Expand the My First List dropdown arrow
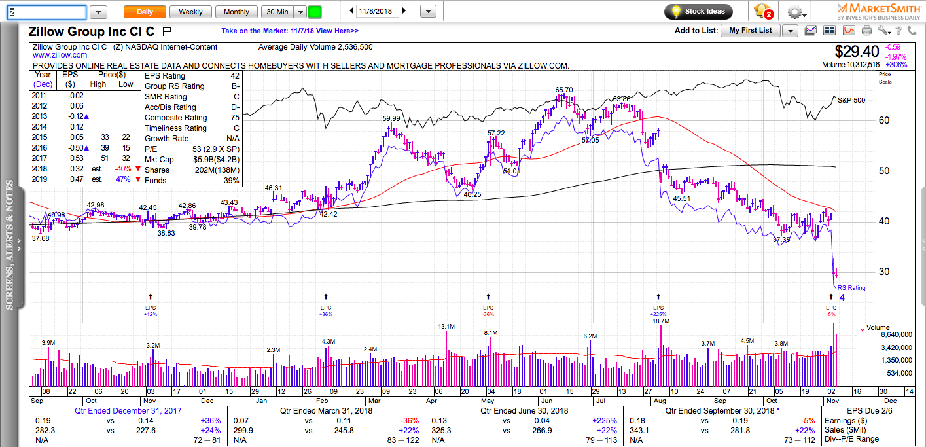The width and height of the screenshot is (926, 447). tap(791, 30)
